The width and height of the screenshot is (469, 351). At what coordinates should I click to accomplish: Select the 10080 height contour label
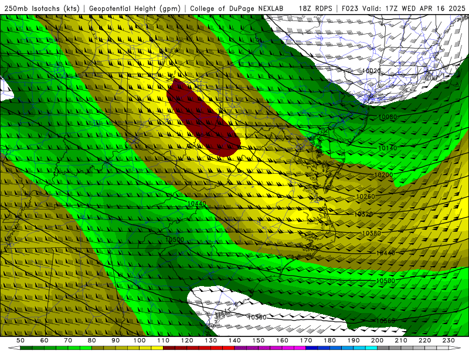point(388,117)
